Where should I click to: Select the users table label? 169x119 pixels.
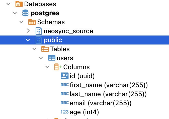(65, 58)
